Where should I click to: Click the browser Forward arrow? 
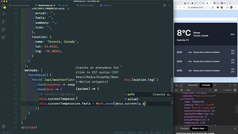[x=180, y=7]
